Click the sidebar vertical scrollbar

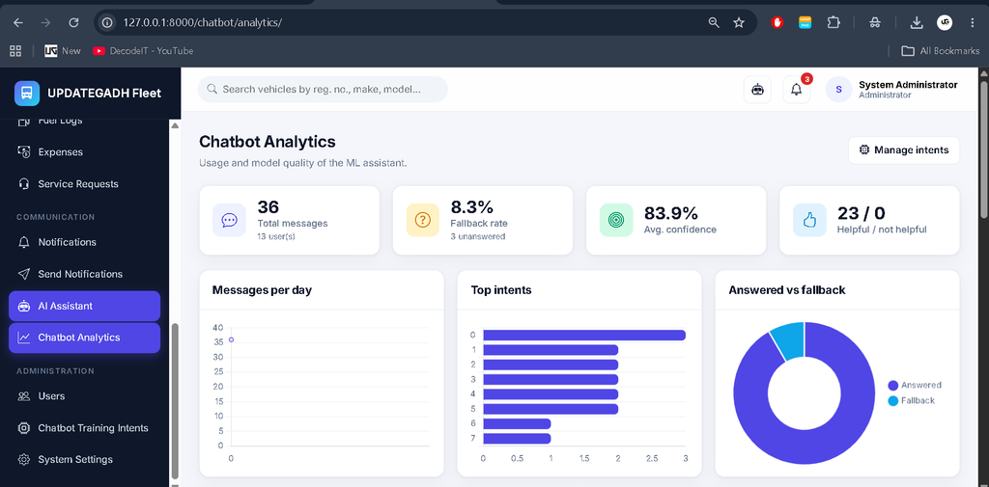coord(176,400)
